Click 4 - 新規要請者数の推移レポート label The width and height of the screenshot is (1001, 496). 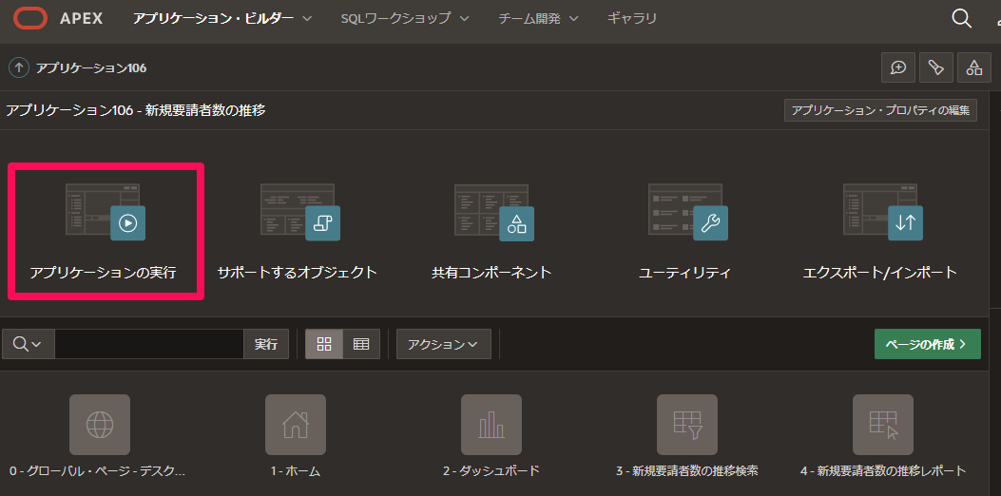click(883, 471)
